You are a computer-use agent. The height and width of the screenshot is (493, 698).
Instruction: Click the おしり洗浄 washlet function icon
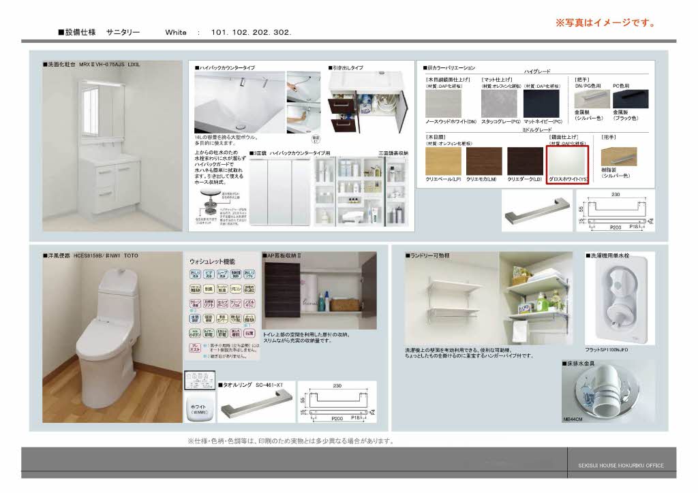pos(195,274)
